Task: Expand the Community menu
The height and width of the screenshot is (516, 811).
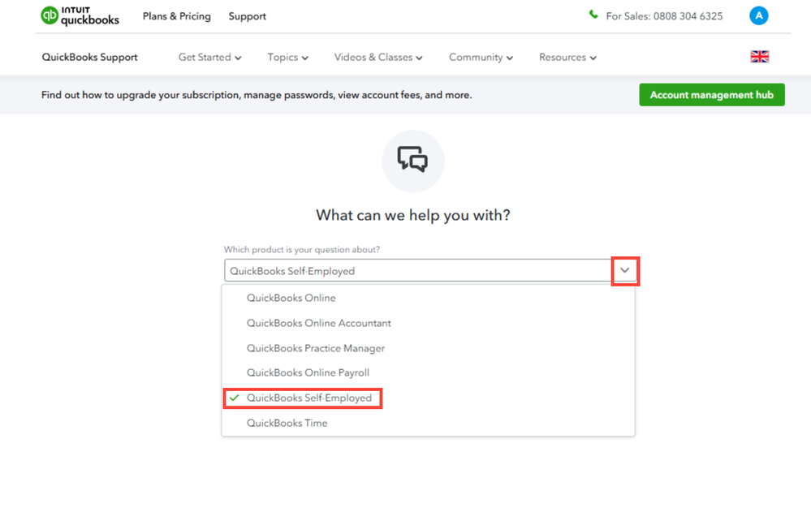Action: pyautogui.click(x=481, y=58)
